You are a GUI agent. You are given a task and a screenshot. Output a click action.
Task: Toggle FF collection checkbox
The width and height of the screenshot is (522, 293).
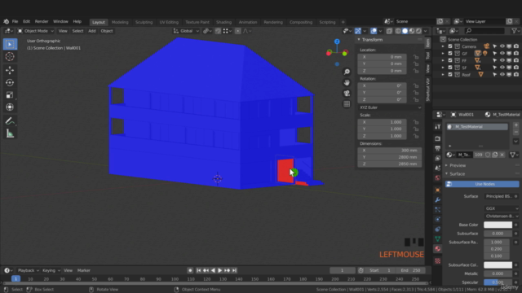coord(450,60)
